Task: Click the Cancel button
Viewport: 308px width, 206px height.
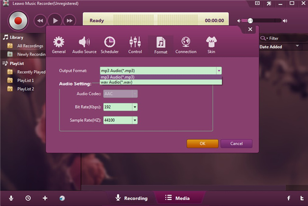Action: pyautogui.click(x=236, y=143)
